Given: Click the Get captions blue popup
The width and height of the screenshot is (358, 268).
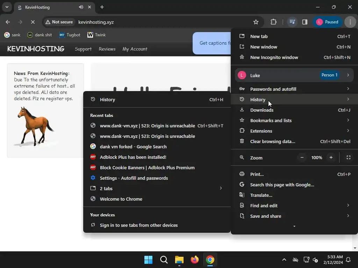Looking at the screenshot, I should (x=212, y=43).
